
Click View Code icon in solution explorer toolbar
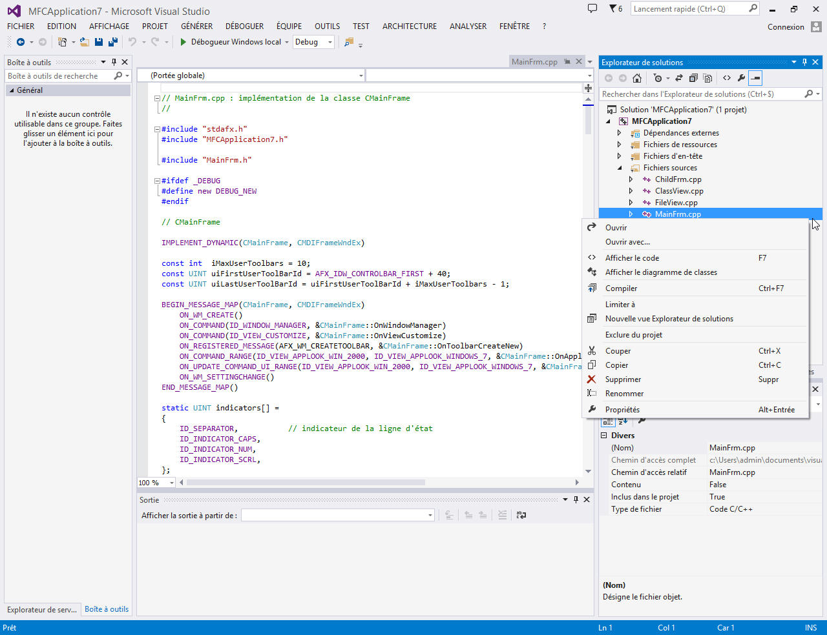[x=727, y=78]
